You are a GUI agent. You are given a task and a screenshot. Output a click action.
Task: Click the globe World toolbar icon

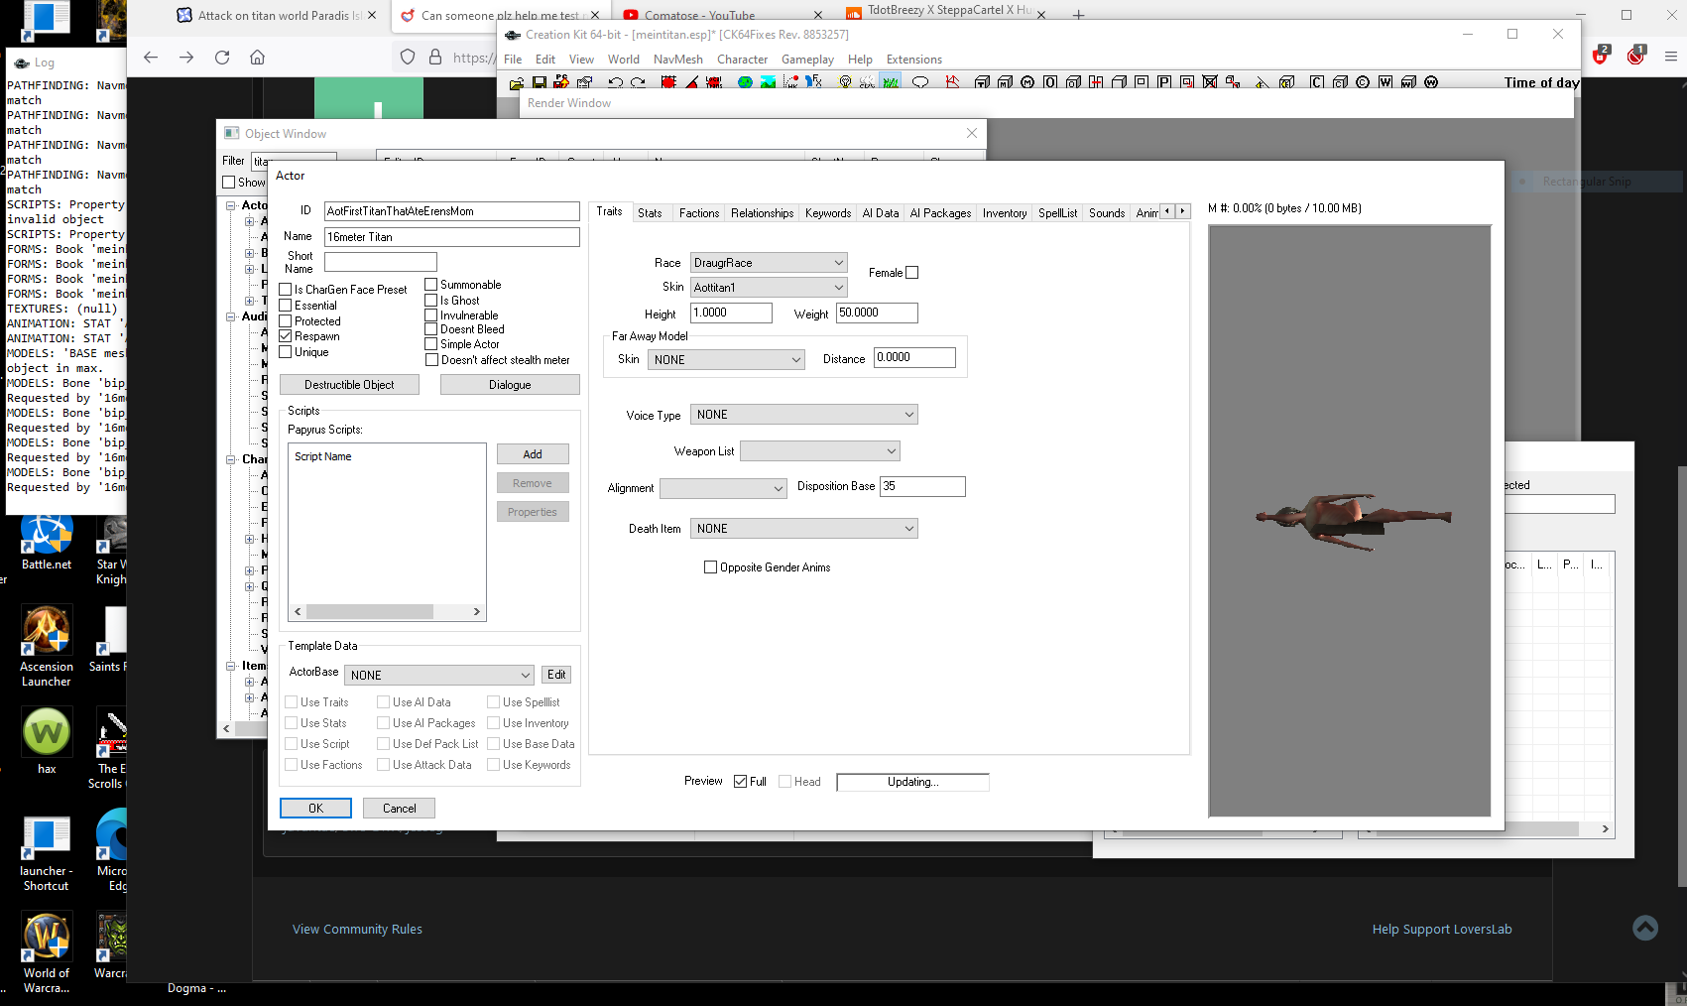click(x=745, y=82)
